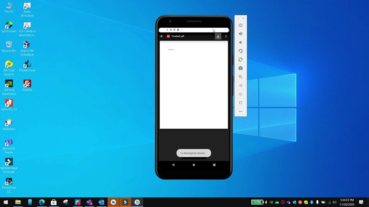Lower volume with emulator Volume Down icon

tap(240, 42)
